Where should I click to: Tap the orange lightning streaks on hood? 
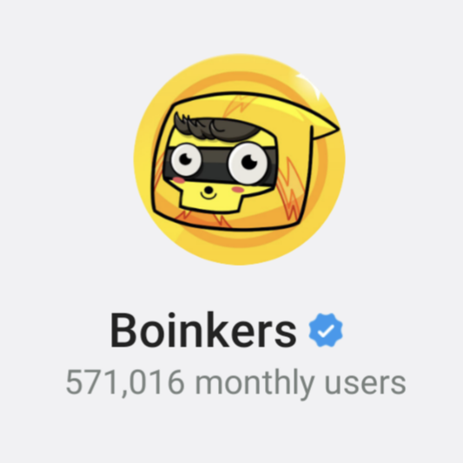pos(291,189)
